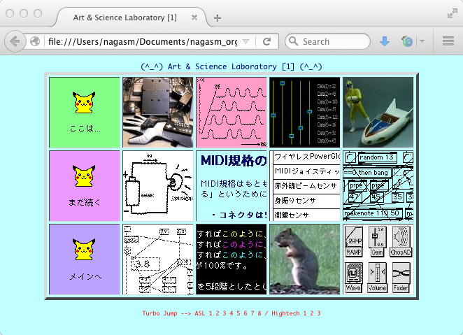Jump to ASL page 3 link
The width and height of the screenshot is (463, 335).
225,313
